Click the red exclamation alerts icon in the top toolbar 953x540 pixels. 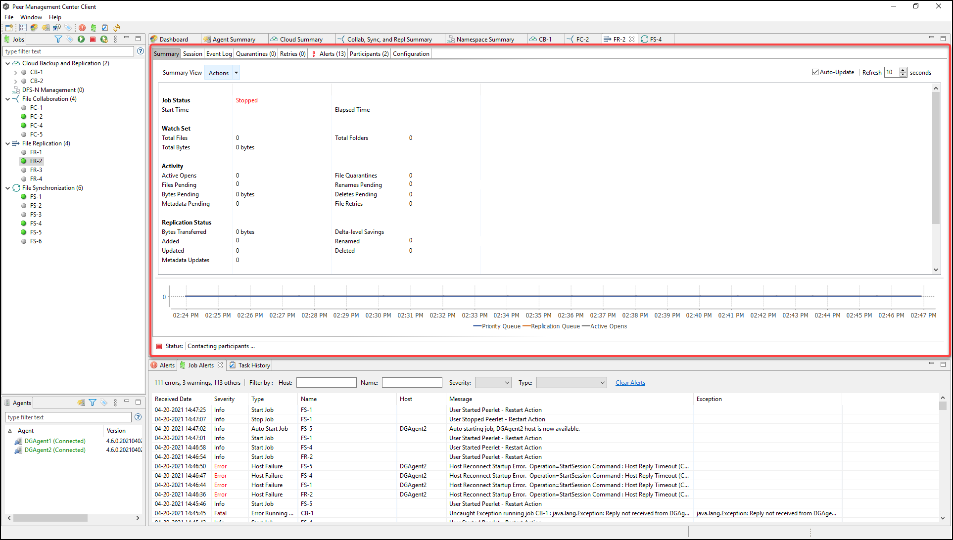(x=82, y=28)
